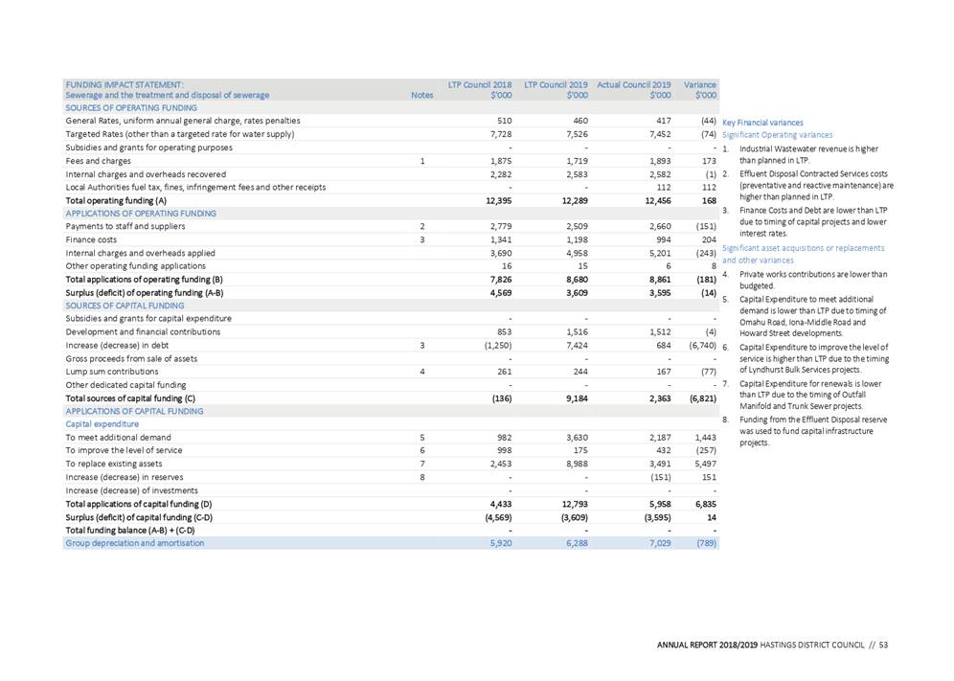Click "Total sources of capital funding (C)" label
The height and width of the screenshot is (681, 954).
tap(131, 398)
